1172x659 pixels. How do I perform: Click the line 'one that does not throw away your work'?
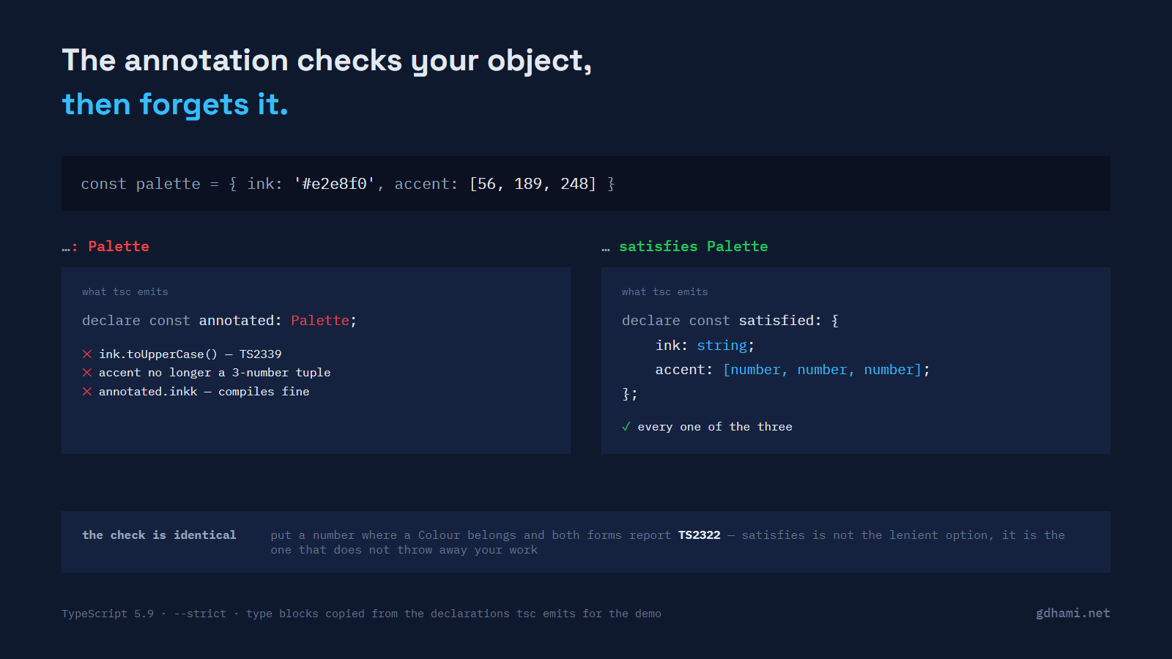(x=404, y=550)
